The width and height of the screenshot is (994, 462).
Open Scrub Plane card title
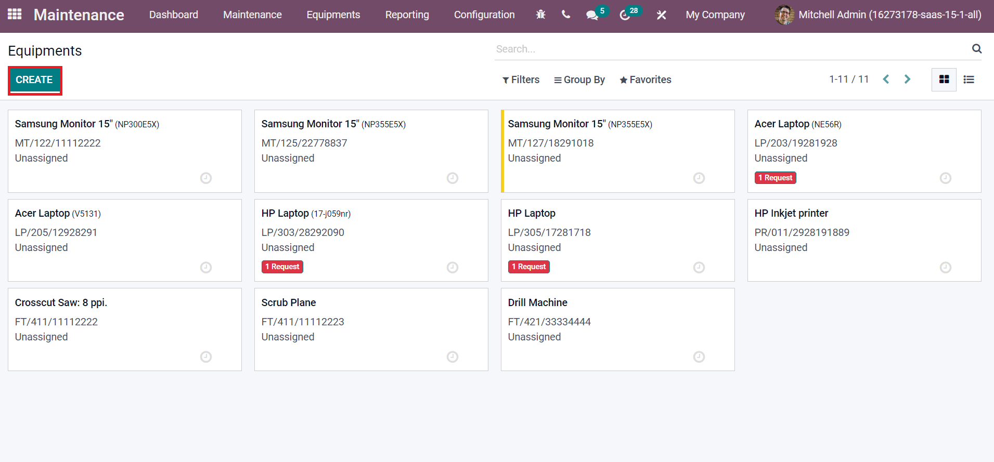pyautogui.click(x=289, y=302)
